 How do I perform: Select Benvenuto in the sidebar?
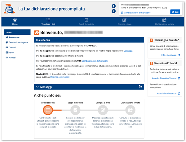pyautogui.click(x=14, y=37)
